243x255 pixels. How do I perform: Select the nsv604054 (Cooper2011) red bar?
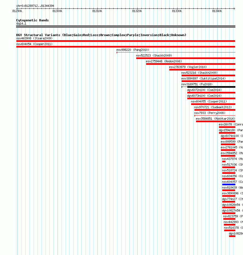point(126,47)
